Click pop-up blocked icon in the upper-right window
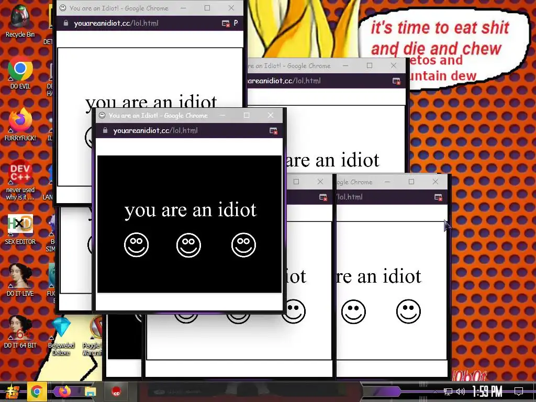Viewport: 536px width, 402px height. [396, 81]
